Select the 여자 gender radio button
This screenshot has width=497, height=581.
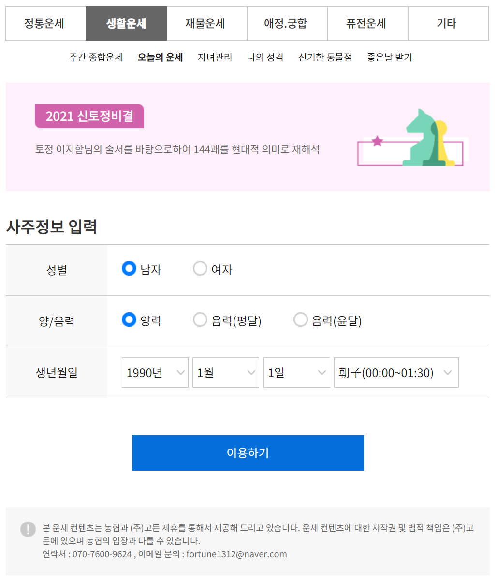[x=200, y=268]
